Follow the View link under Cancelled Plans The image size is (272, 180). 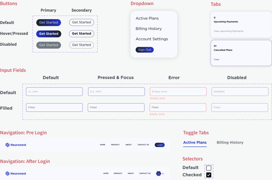[216, 60]
